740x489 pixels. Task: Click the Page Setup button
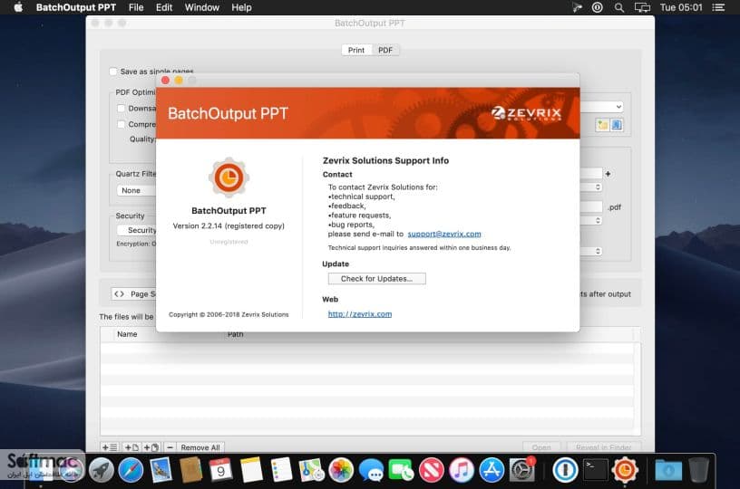134,294
